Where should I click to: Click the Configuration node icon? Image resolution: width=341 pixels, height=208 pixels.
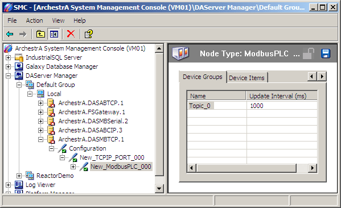pos(62,148)
